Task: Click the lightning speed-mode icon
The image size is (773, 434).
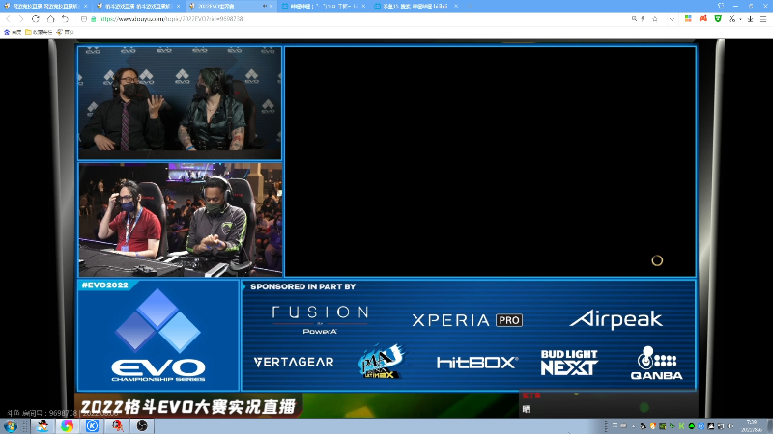Action: 643,19
